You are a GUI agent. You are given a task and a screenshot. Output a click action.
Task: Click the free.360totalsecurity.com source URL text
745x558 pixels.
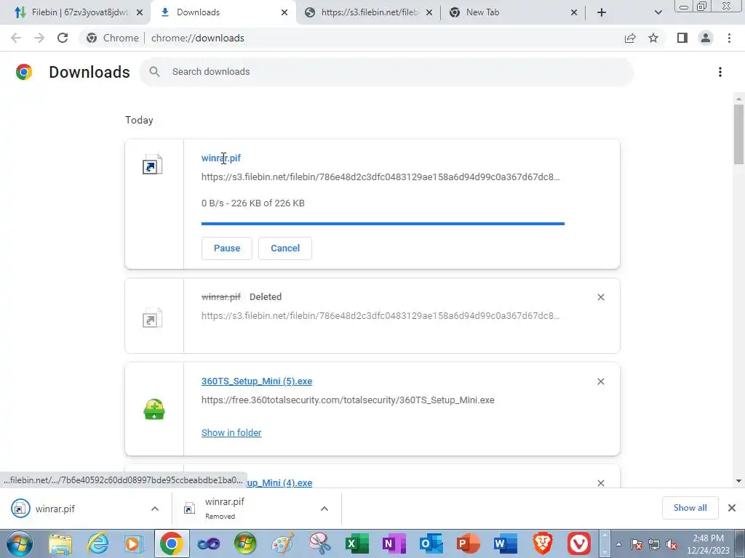click(348, 400)
